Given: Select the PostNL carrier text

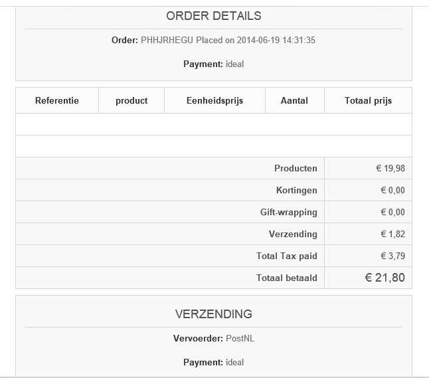Looking at the screenshot, I should coord(240,338).
